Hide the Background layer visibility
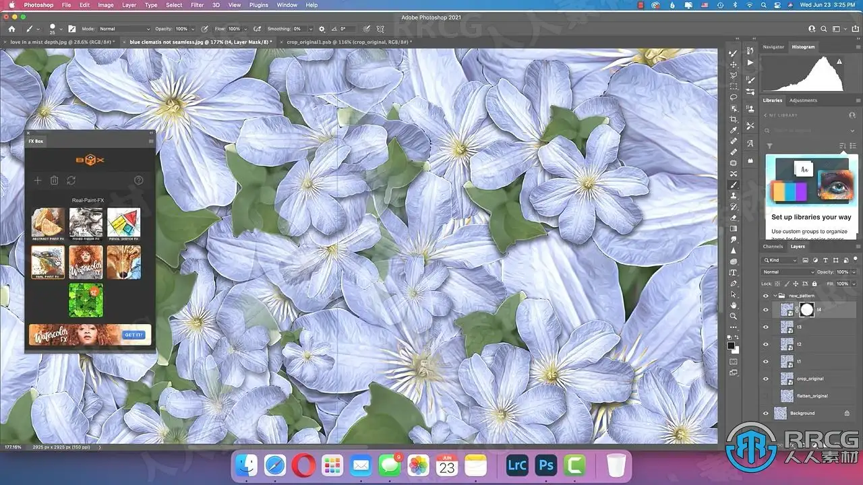 765,413
